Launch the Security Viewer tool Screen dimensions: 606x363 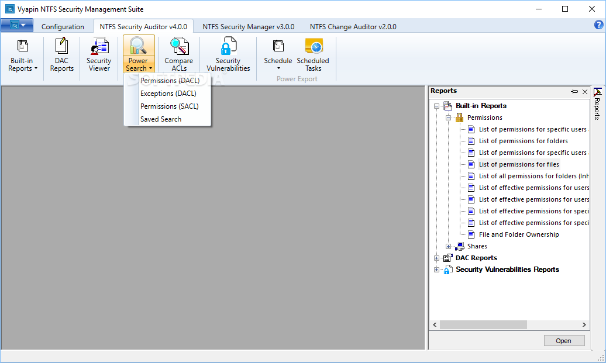point(99,55)
